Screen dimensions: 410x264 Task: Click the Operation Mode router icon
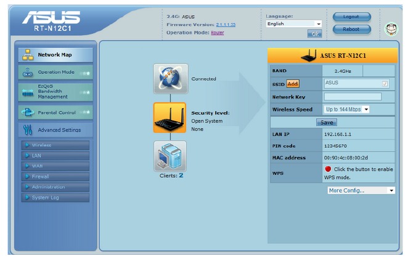tap(28, 72)
